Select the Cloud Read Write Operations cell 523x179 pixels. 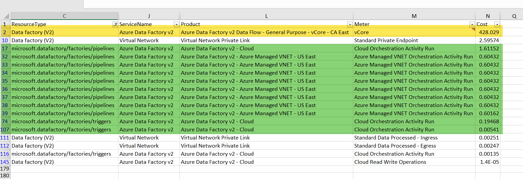click(x=414, y=162)
